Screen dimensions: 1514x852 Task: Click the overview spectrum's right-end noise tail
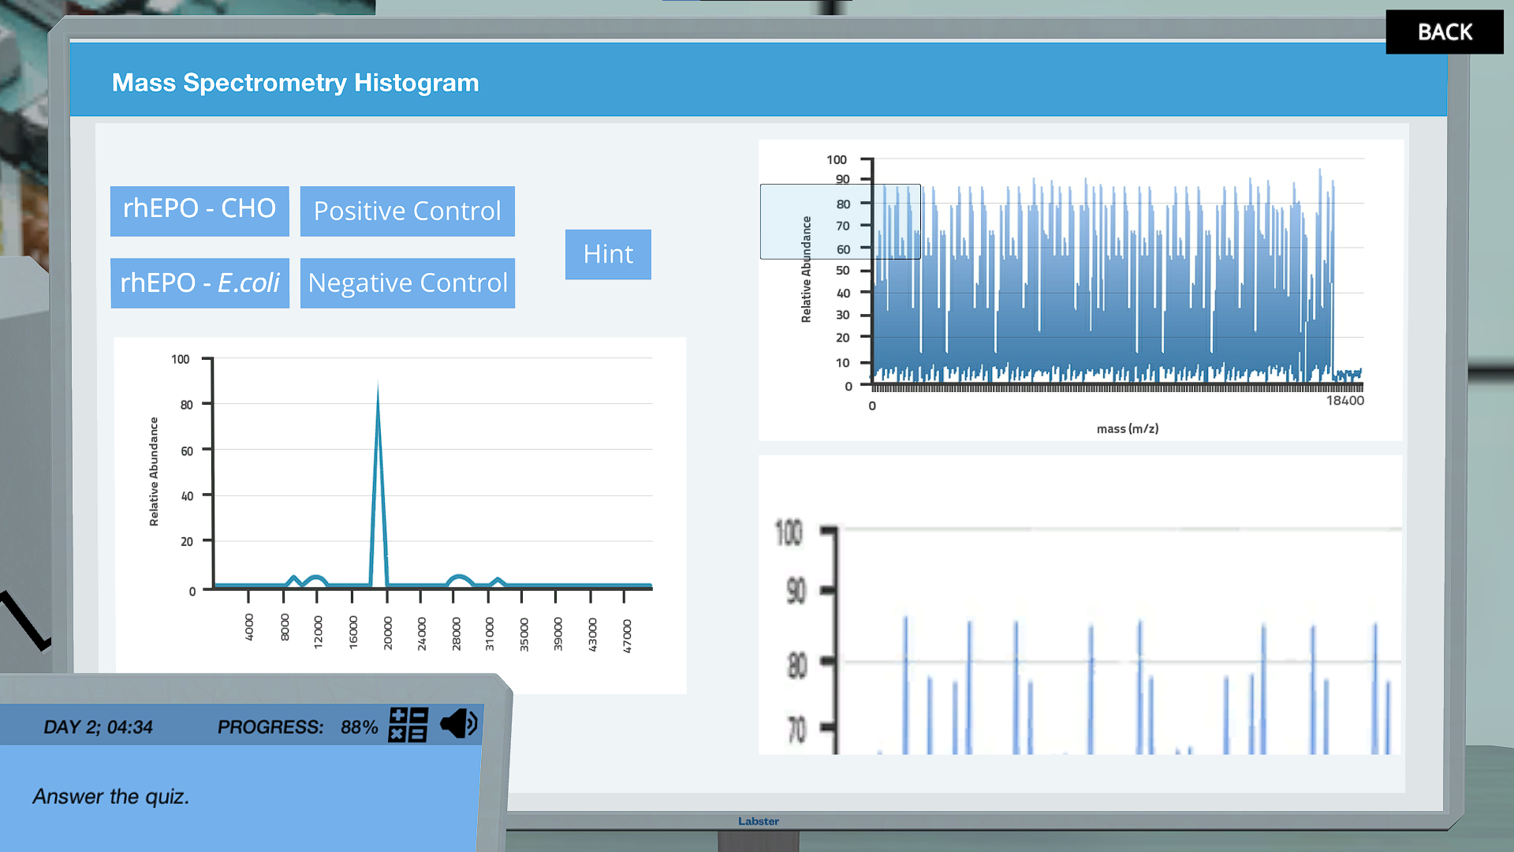click(x=1348, y=373)
